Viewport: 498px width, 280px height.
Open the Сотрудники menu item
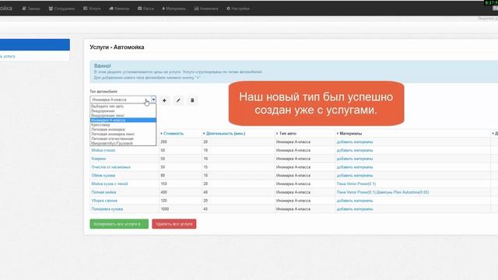pyautogui.click(x=61, y=9)
